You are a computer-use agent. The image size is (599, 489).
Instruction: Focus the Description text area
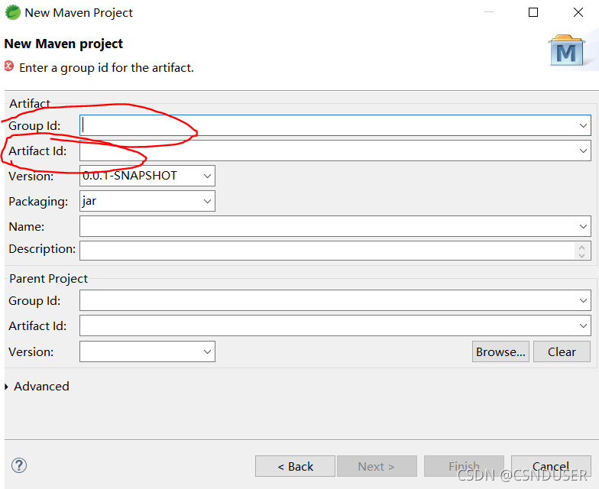pos(335,251)
